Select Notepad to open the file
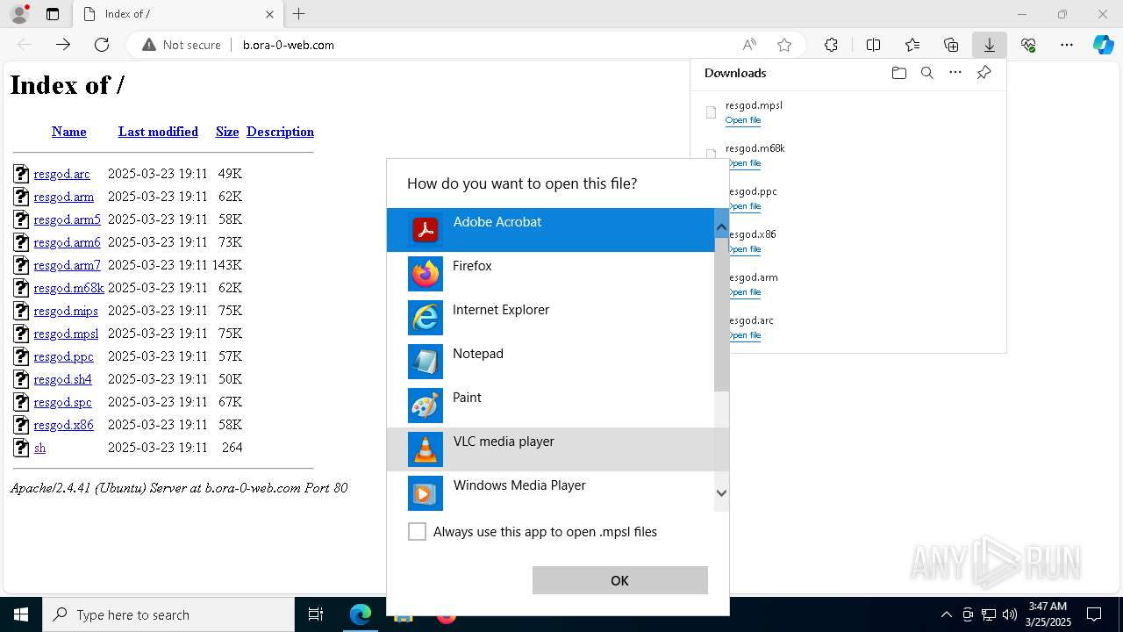The image size is (1123, 632). pos(551,362)
